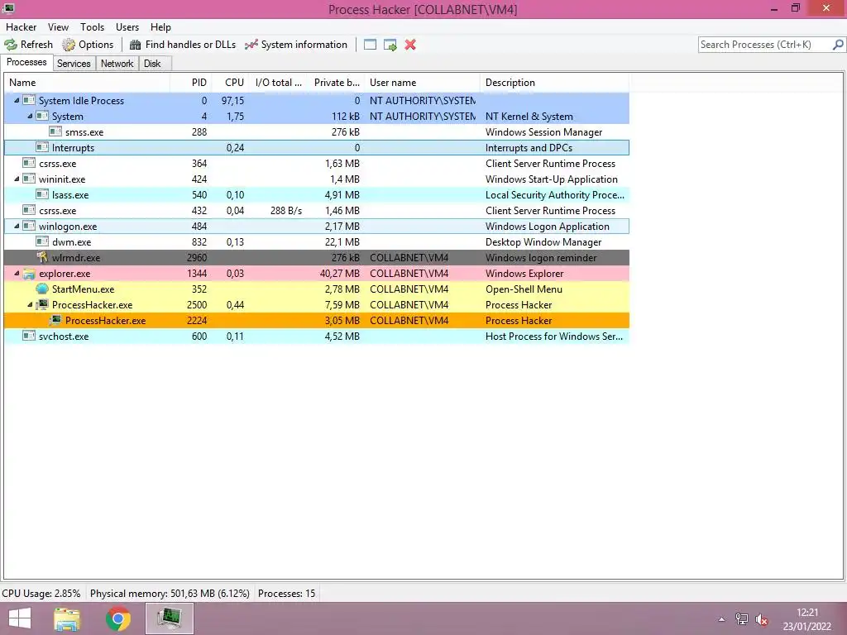
Task: Launch Chrome from the taskbar
Action: pos(117,618)
